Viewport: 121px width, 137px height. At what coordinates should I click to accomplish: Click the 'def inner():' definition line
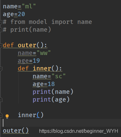[x=40, y=69]
